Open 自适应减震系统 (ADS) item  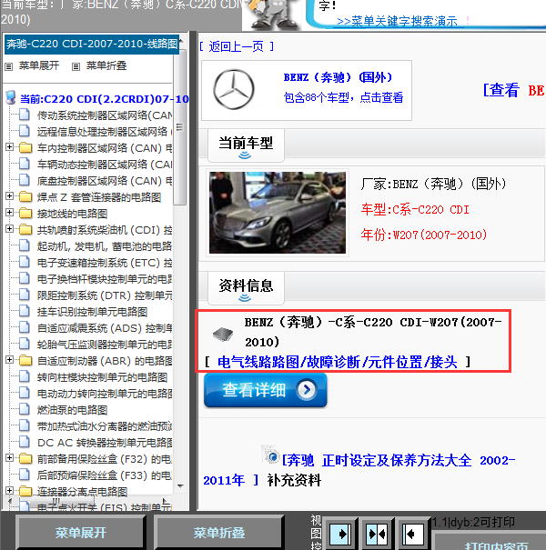(x=105, y=328)
